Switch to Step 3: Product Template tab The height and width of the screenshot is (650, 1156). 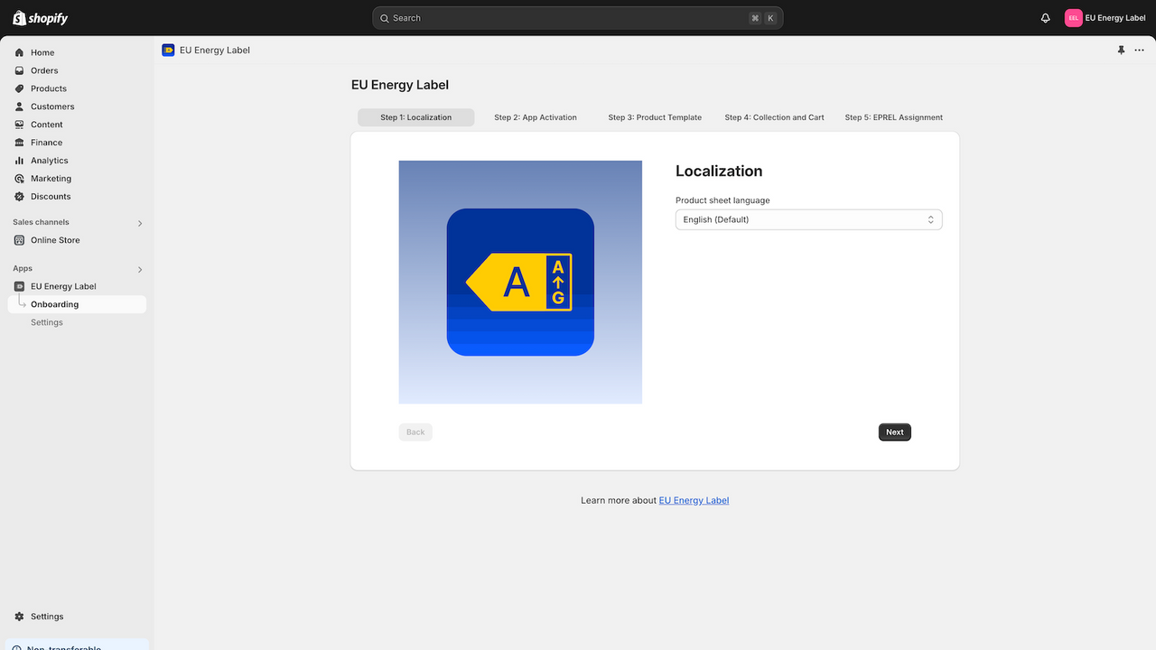pyautogui.click(x=655, y=117)
